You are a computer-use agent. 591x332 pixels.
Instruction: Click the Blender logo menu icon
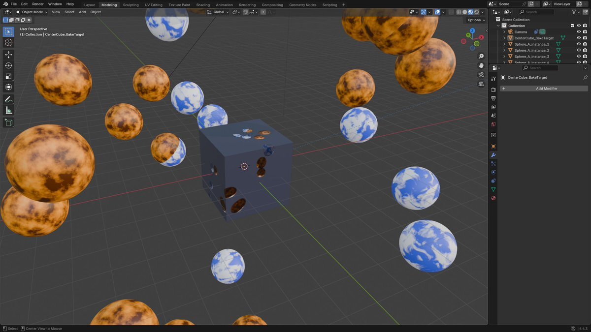point(5,4)
